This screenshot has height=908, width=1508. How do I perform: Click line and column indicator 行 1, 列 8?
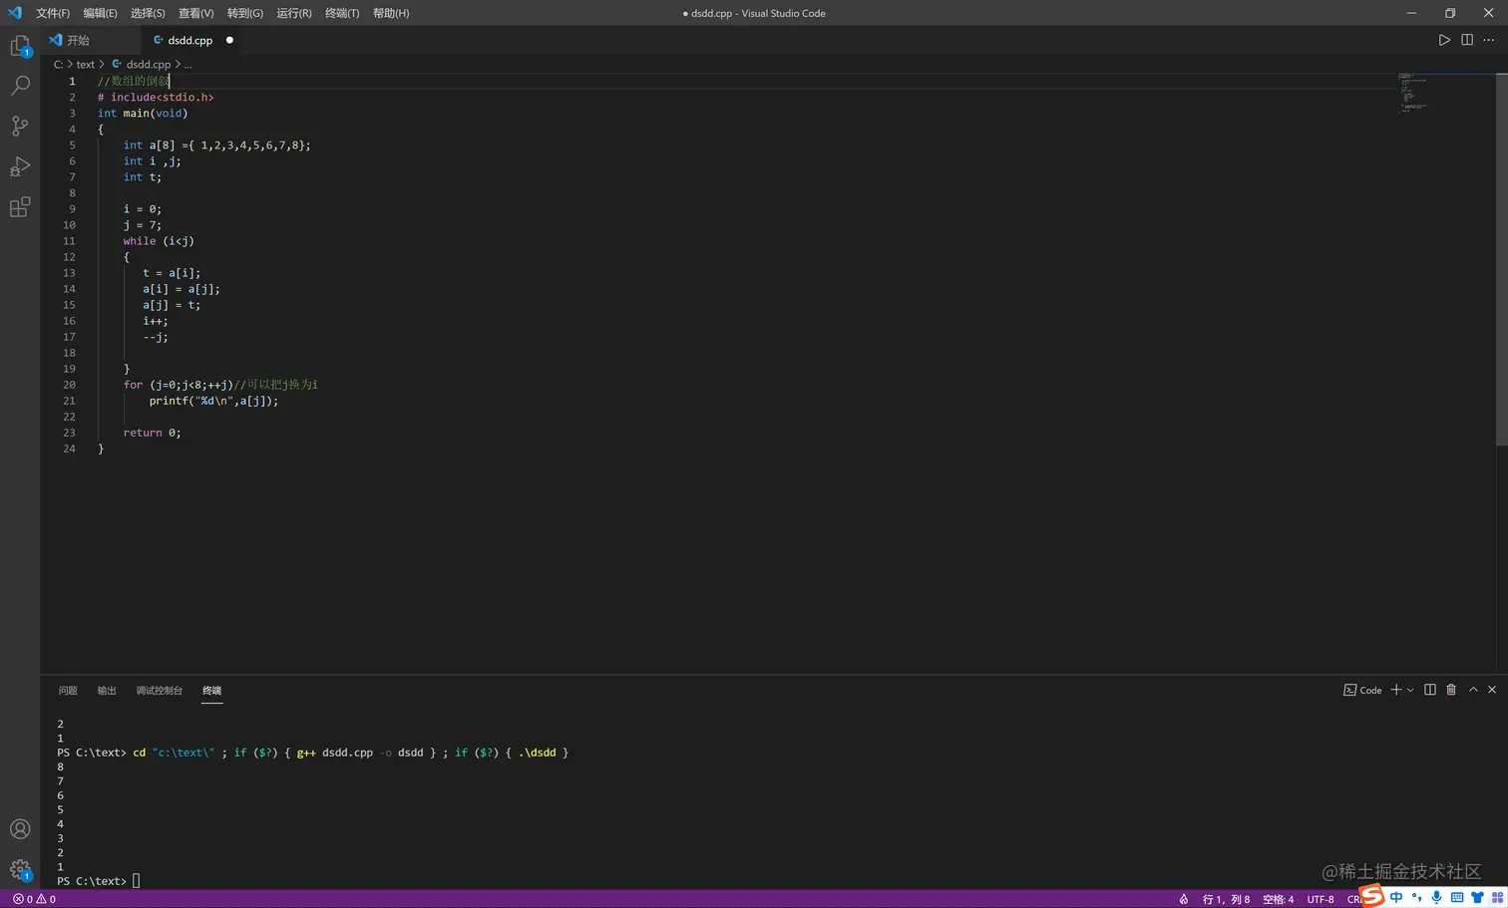point(1226,899)
